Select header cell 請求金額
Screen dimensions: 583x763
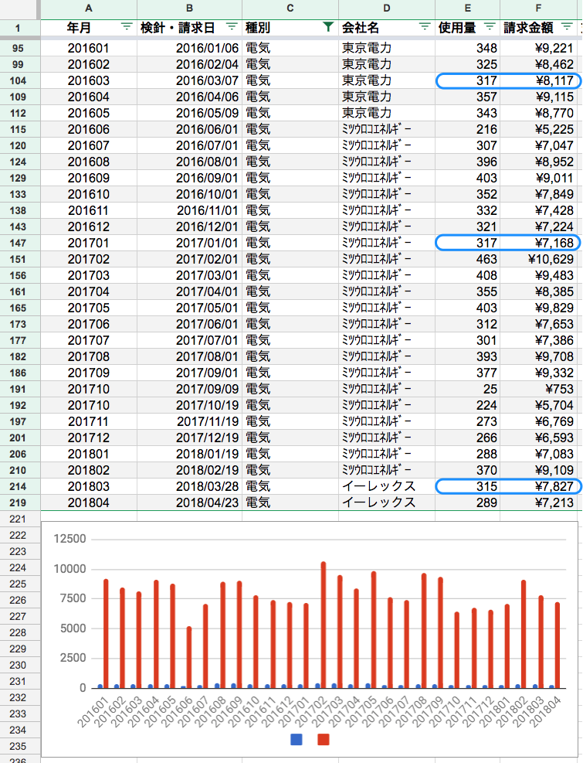(x=538, y=28)
